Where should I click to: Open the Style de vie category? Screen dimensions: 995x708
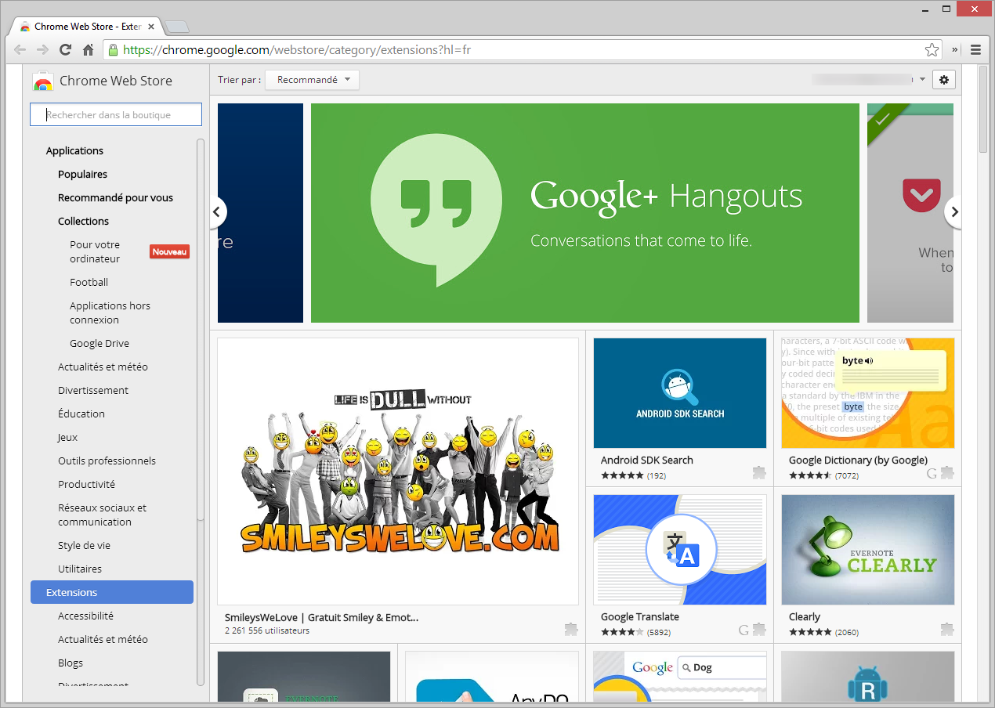[x=84, y=546]
